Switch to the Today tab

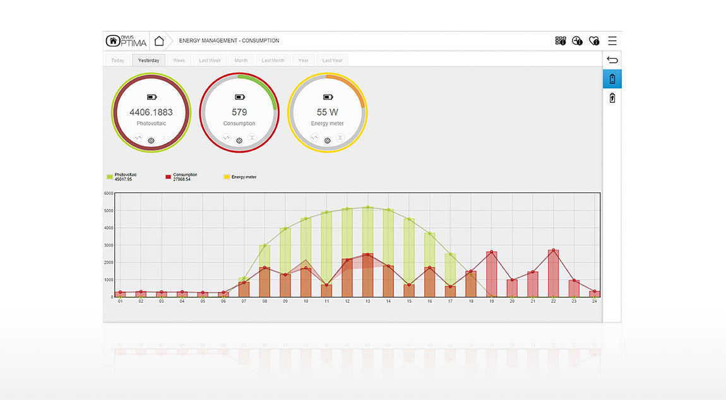(x=117, y=60)
